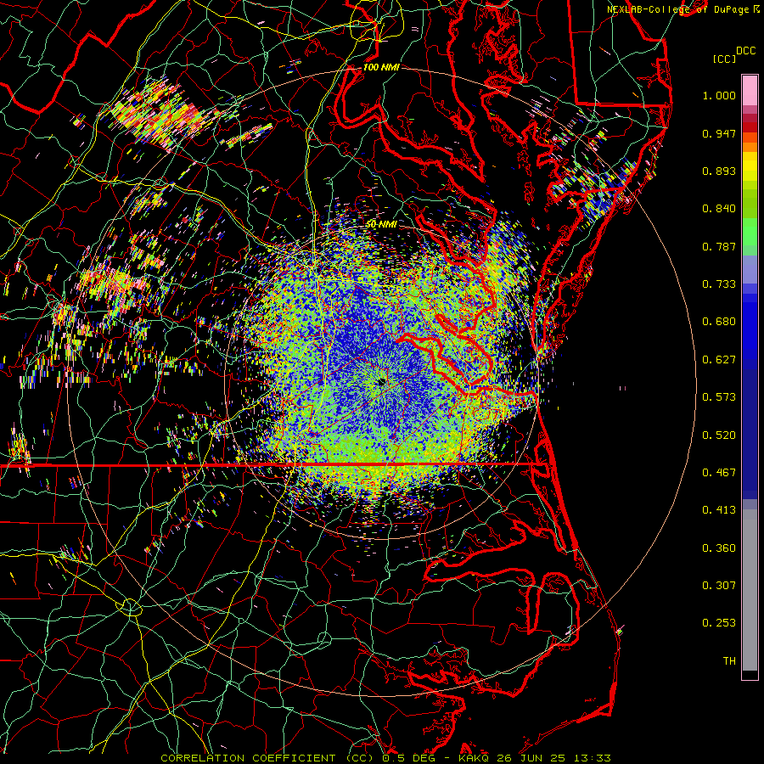Screen dimensions: 764x764
Task: Pick the periwinkle light-blue color bar segment
Action: pos(750,269)
